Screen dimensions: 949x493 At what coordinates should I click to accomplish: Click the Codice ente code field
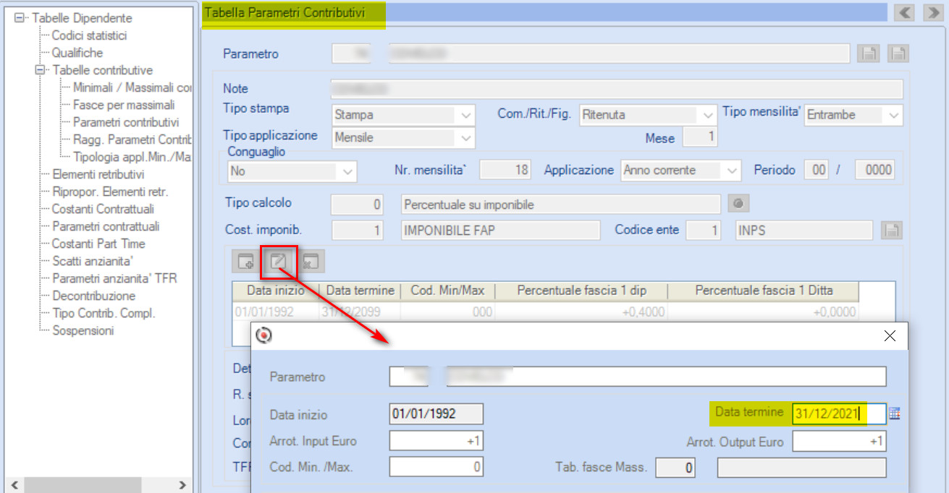pos(704,231)
